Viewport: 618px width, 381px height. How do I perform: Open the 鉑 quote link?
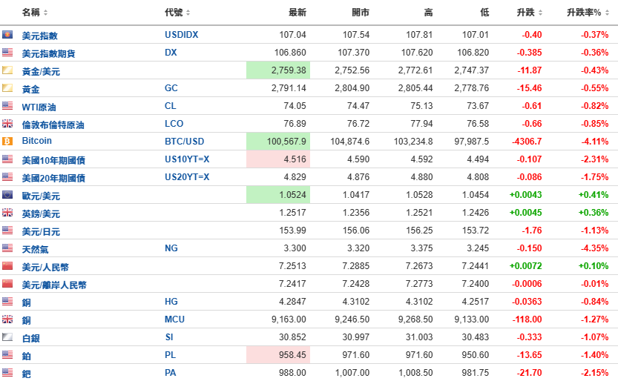(x=27, y=356)
